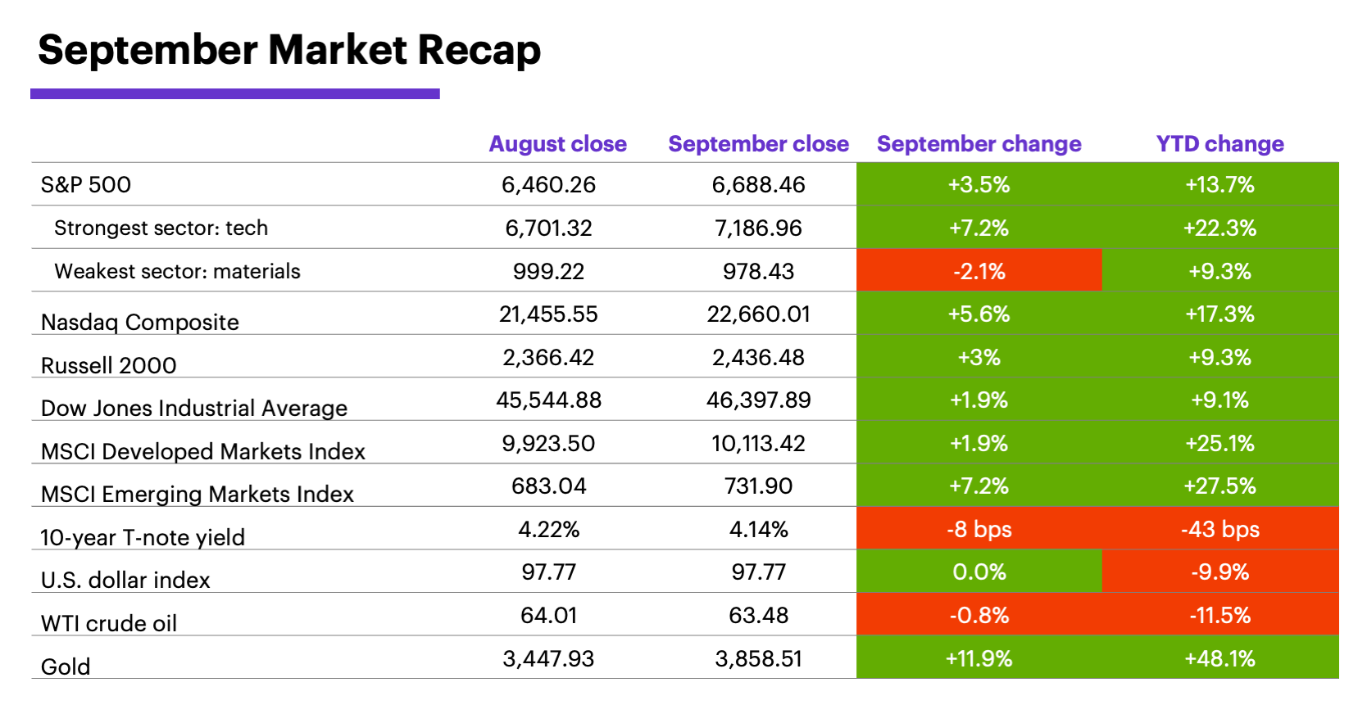Select the 10-year T-note yield label
Viewport: 1367px width, 714px height.
[143, 537]
